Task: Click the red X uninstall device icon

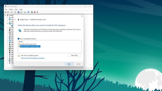Action: click(35, 12)
